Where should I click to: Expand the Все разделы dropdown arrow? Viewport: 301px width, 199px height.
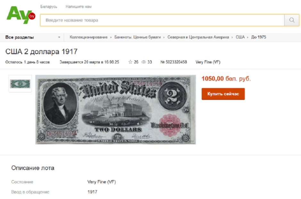59,37
